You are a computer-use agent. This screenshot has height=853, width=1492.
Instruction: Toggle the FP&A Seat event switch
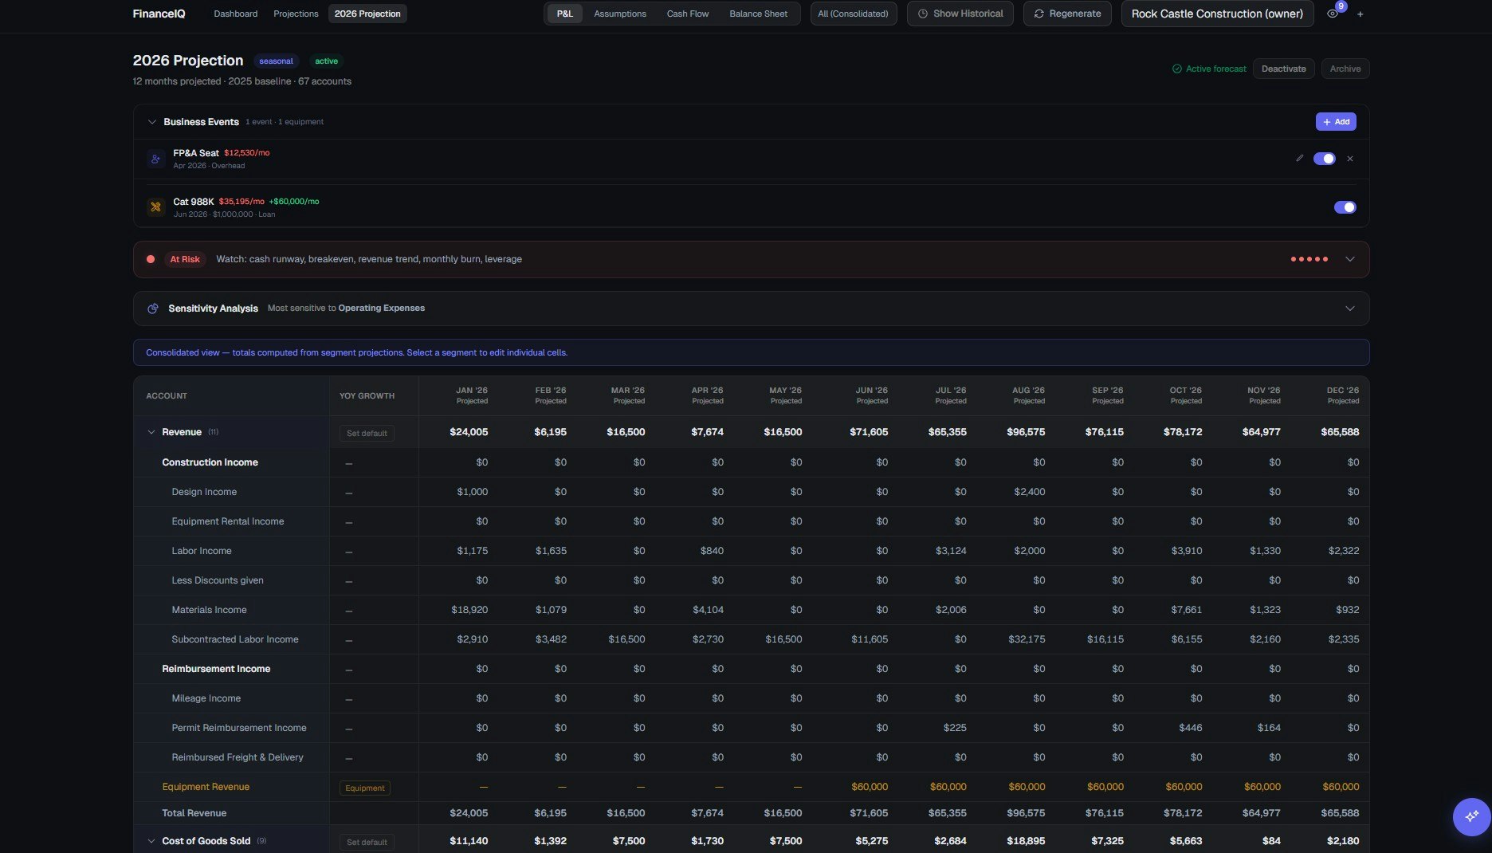pos(1325,159)
